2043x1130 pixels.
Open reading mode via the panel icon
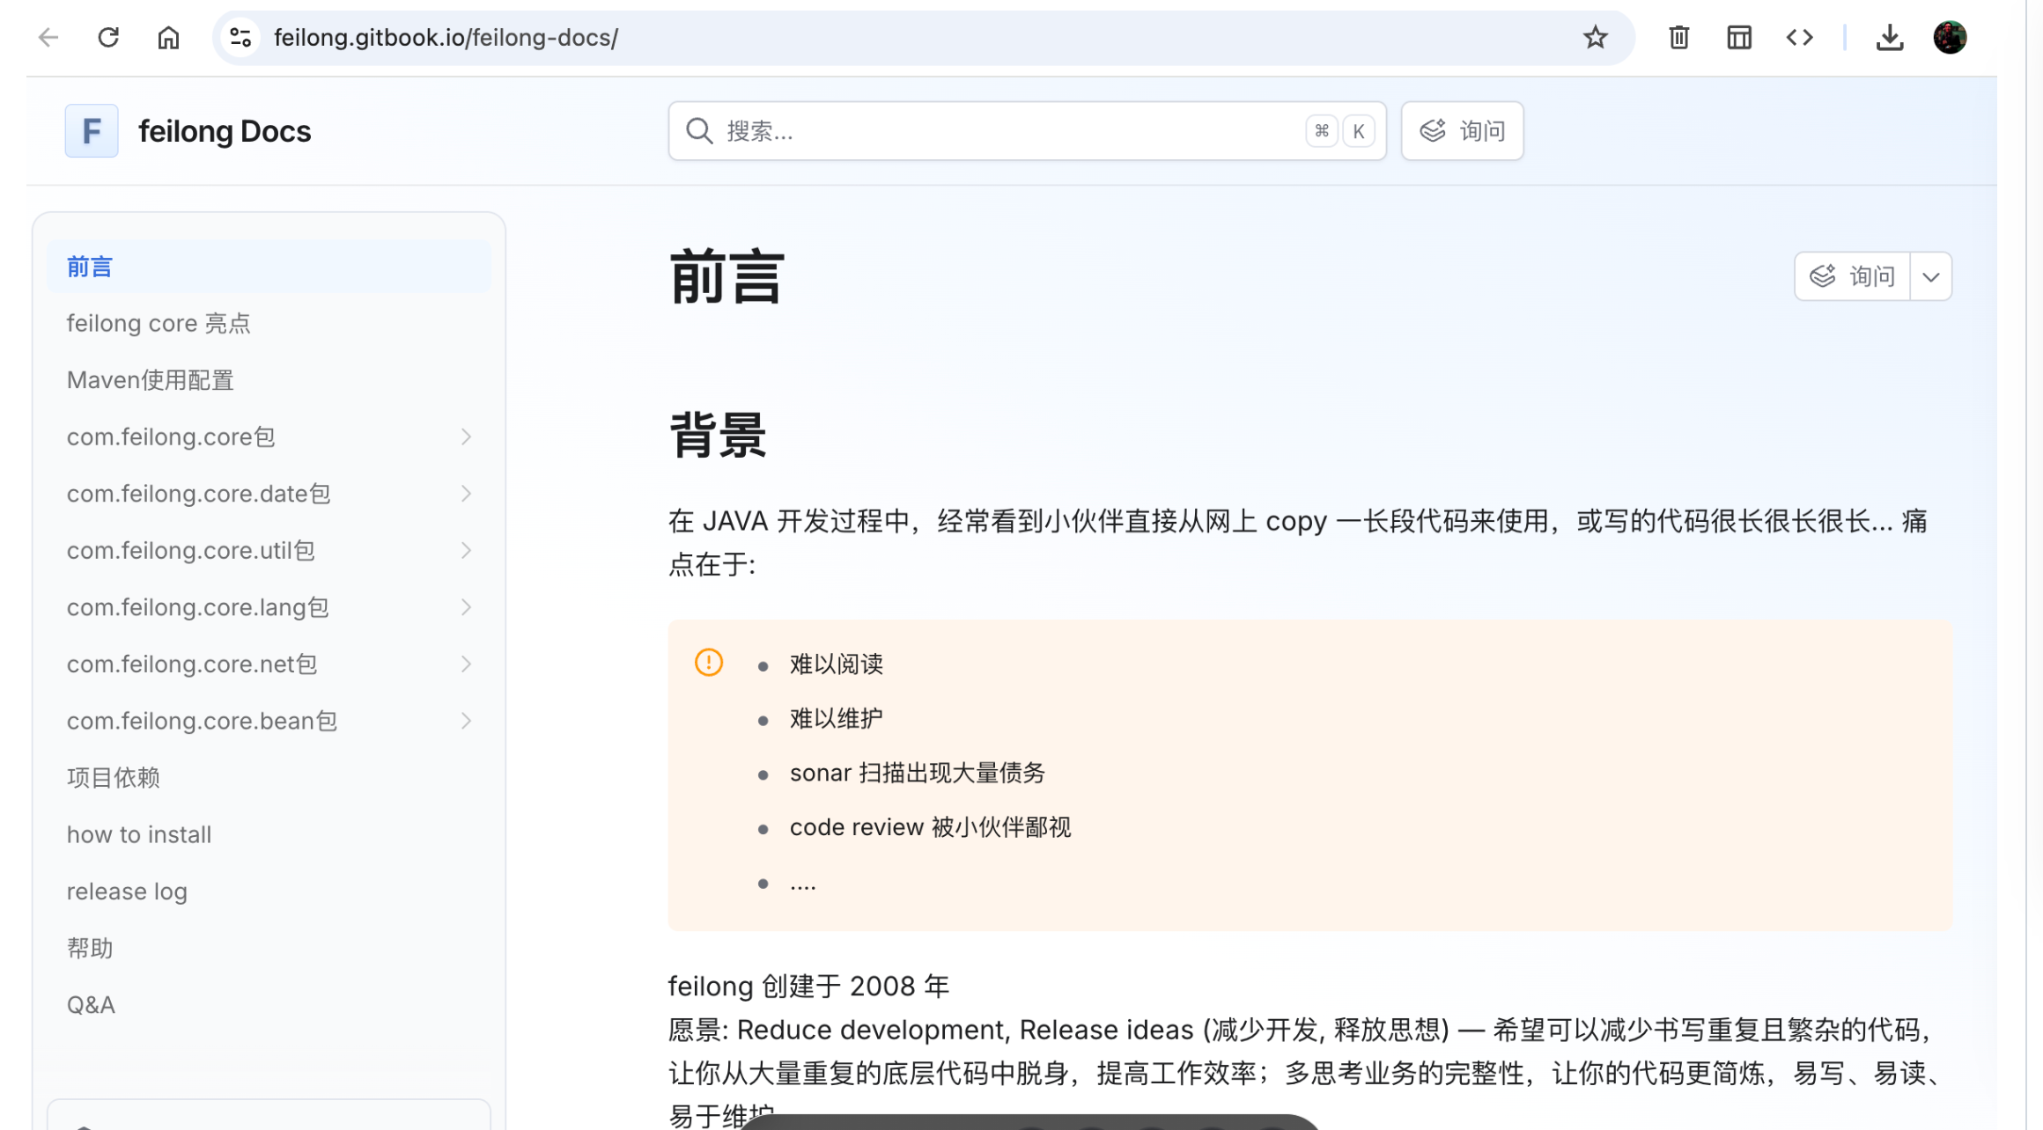1738,37
